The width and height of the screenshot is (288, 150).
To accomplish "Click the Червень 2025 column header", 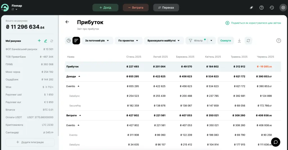I will point(265,57).
